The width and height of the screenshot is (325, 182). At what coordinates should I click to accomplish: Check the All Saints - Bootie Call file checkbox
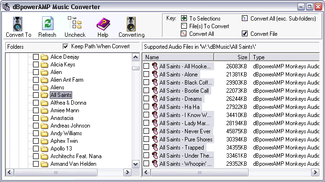coord(146,90)
